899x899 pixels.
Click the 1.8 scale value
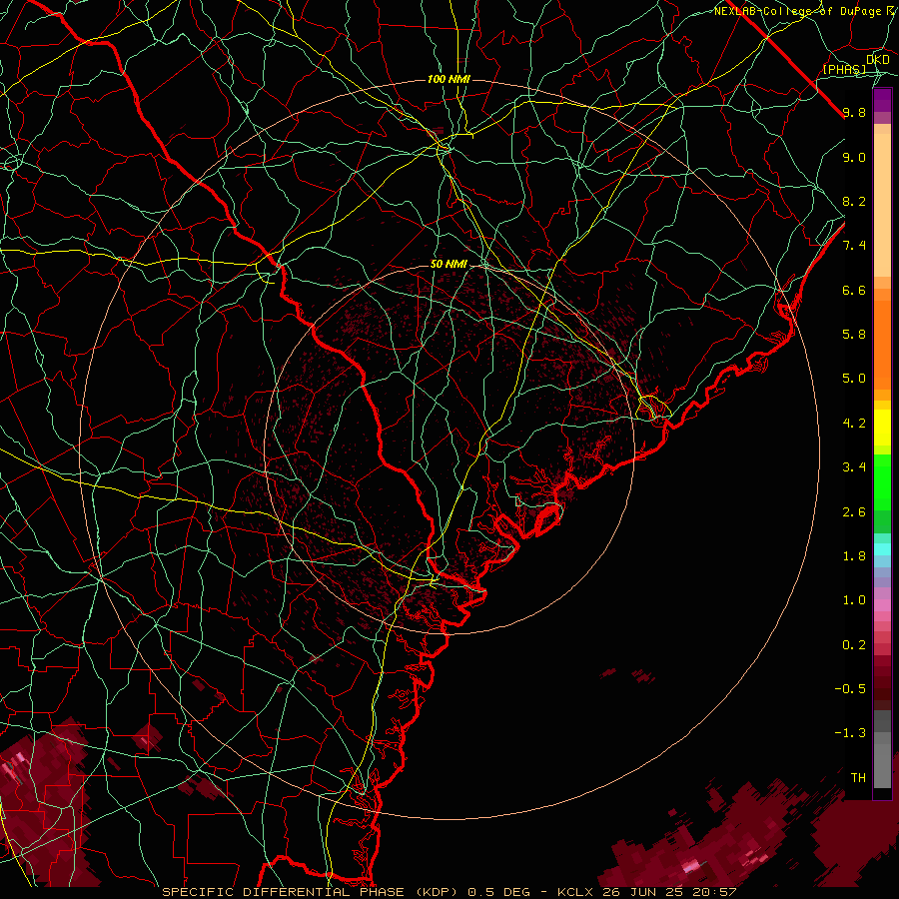point(854,556)
